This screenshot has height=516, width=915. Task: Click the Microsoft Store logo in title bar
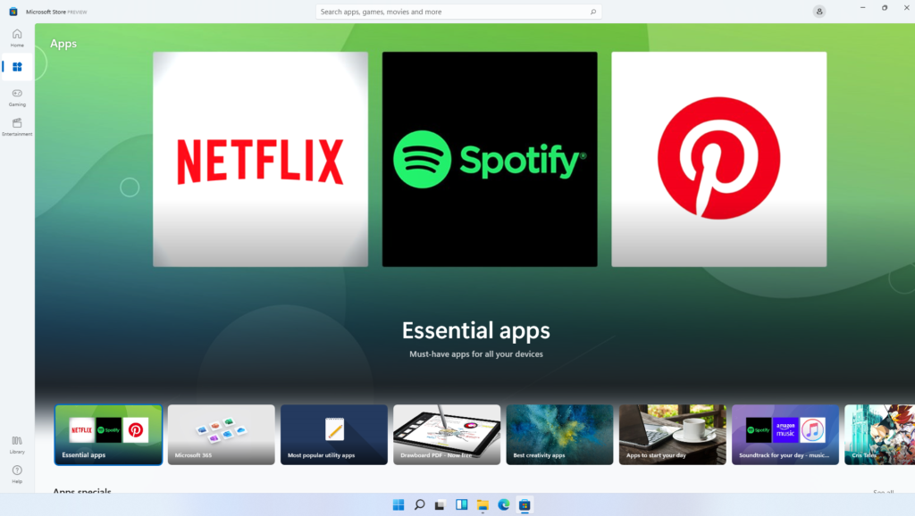(x=13, y=12)
